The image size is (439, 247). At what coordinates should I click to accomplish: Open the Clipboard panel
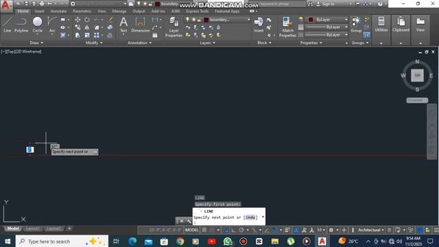tap(401, 25)
